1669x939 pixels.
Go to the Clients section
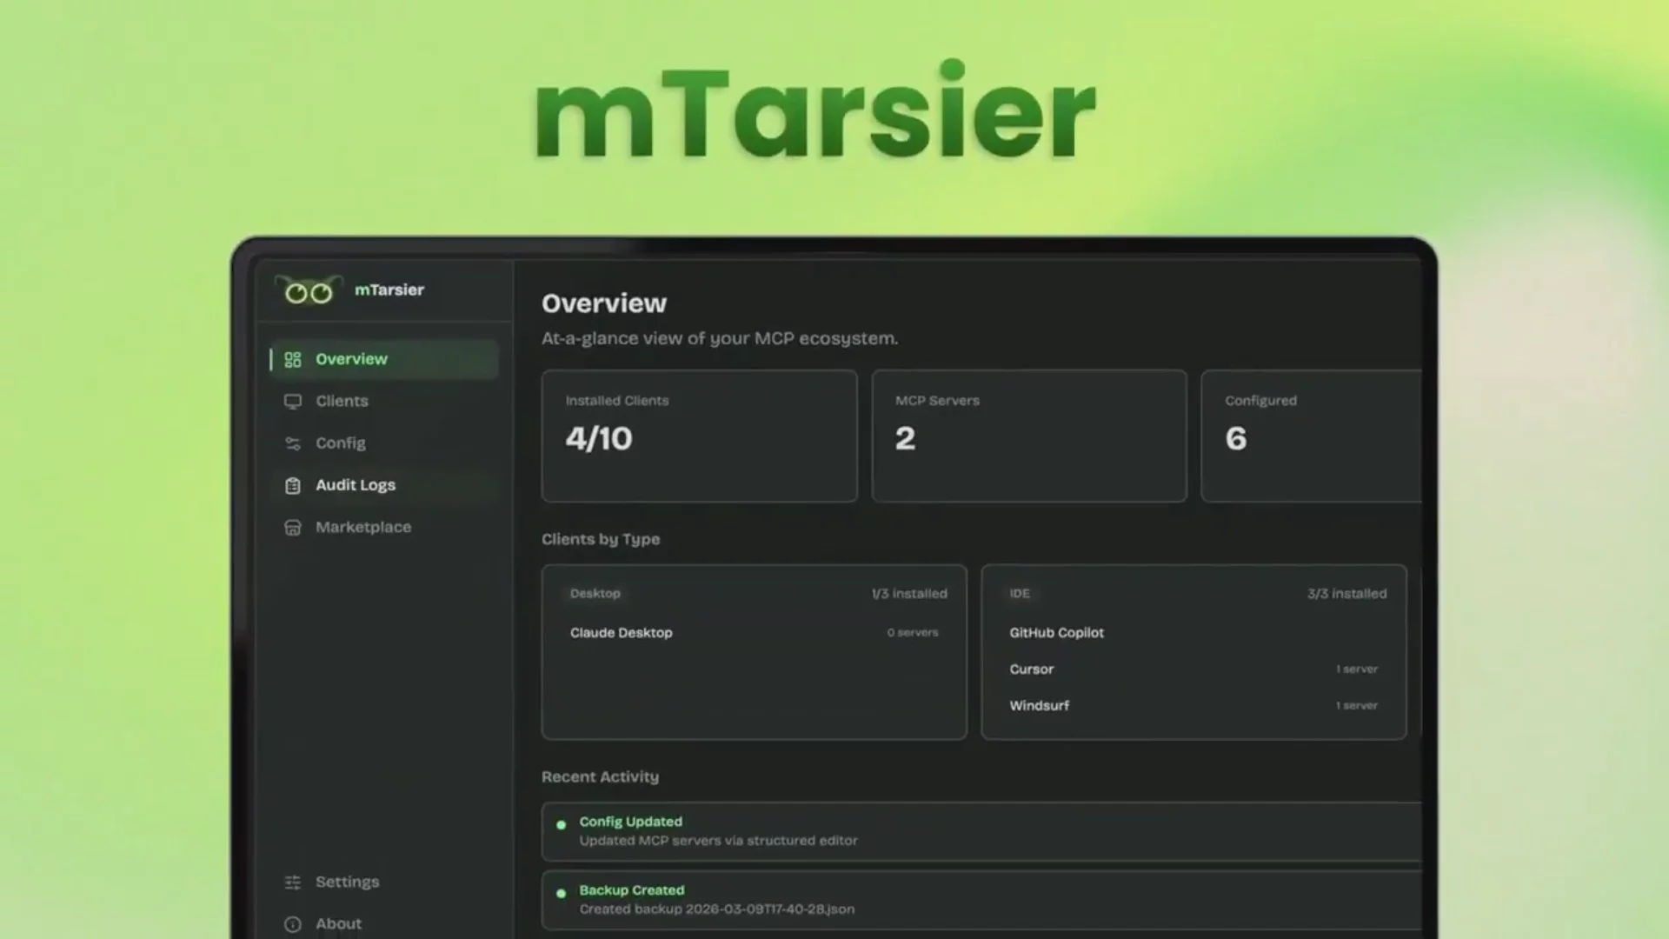(x=342, y=401)
